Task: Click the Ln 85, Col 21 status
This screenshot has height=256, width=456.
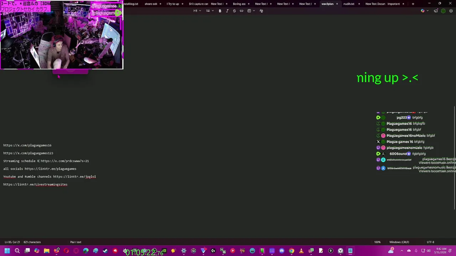Action: tap(12, 242)
